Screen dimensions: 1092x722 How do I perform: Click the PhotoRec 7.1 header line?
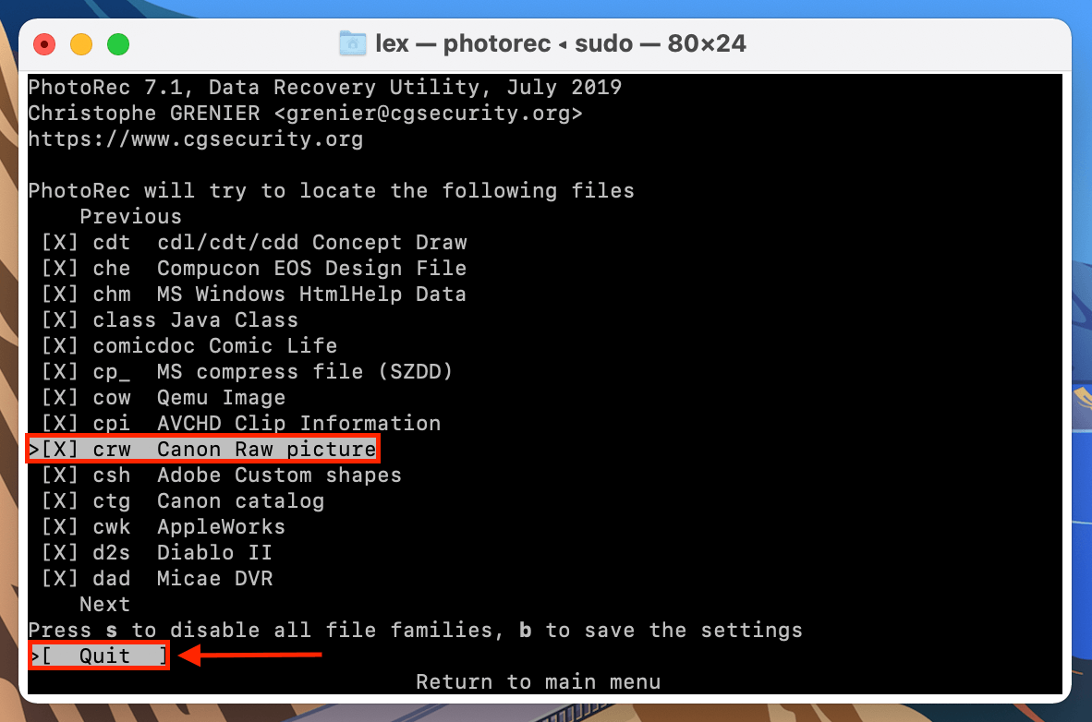[324, 87]
